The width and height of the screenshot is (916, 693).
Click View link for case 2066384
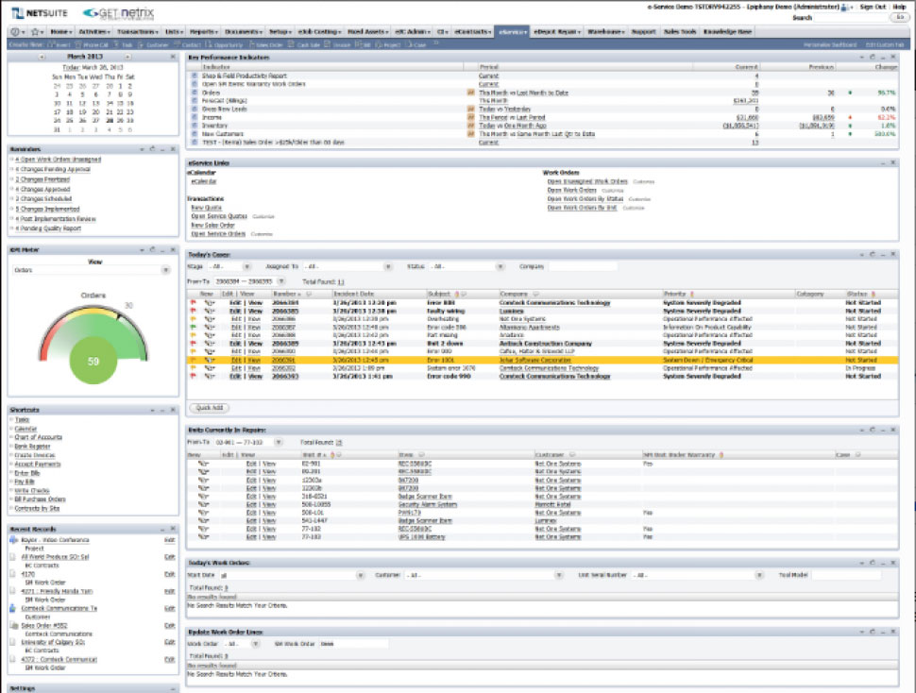pos(255,303)
